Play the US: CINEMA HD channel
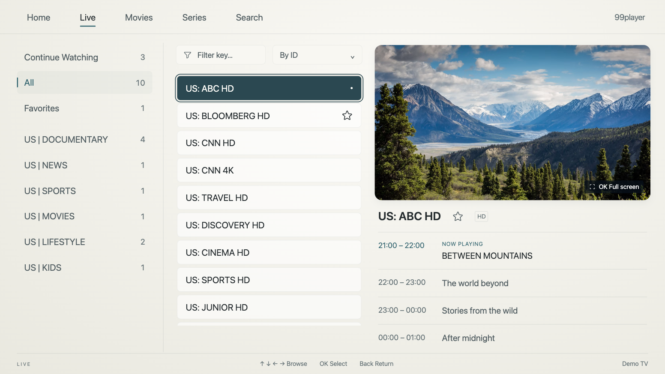This screenshot has height=374, width=665. (x=269, y=253)
